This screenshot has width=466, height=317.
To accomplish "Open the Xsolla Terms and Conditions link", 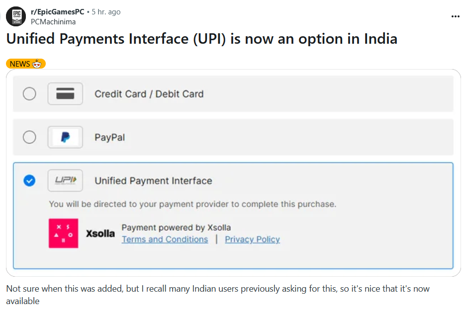I will point(165,239).
